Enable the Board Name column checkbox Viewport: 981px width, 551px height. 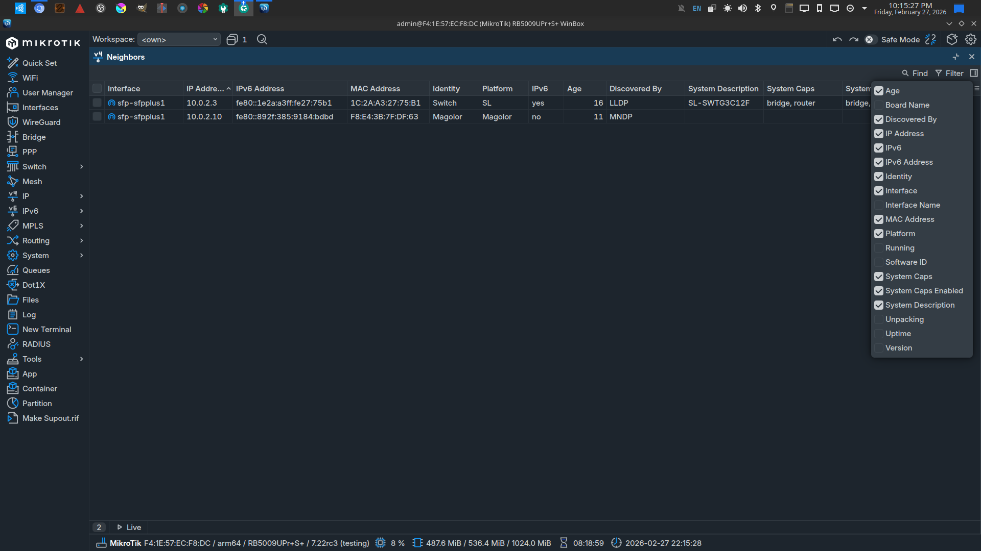(x=879, y=105)
